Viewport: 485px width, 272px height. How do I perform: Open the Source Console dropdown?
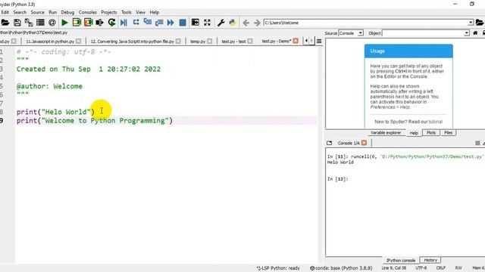351,33
